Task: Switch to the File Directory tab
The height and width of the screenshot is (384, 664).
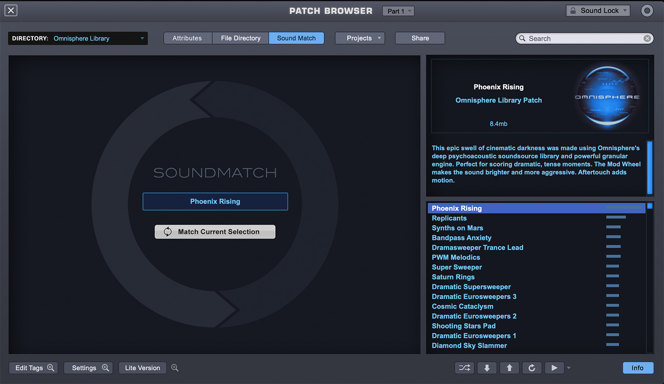Action: pos(241,38)
